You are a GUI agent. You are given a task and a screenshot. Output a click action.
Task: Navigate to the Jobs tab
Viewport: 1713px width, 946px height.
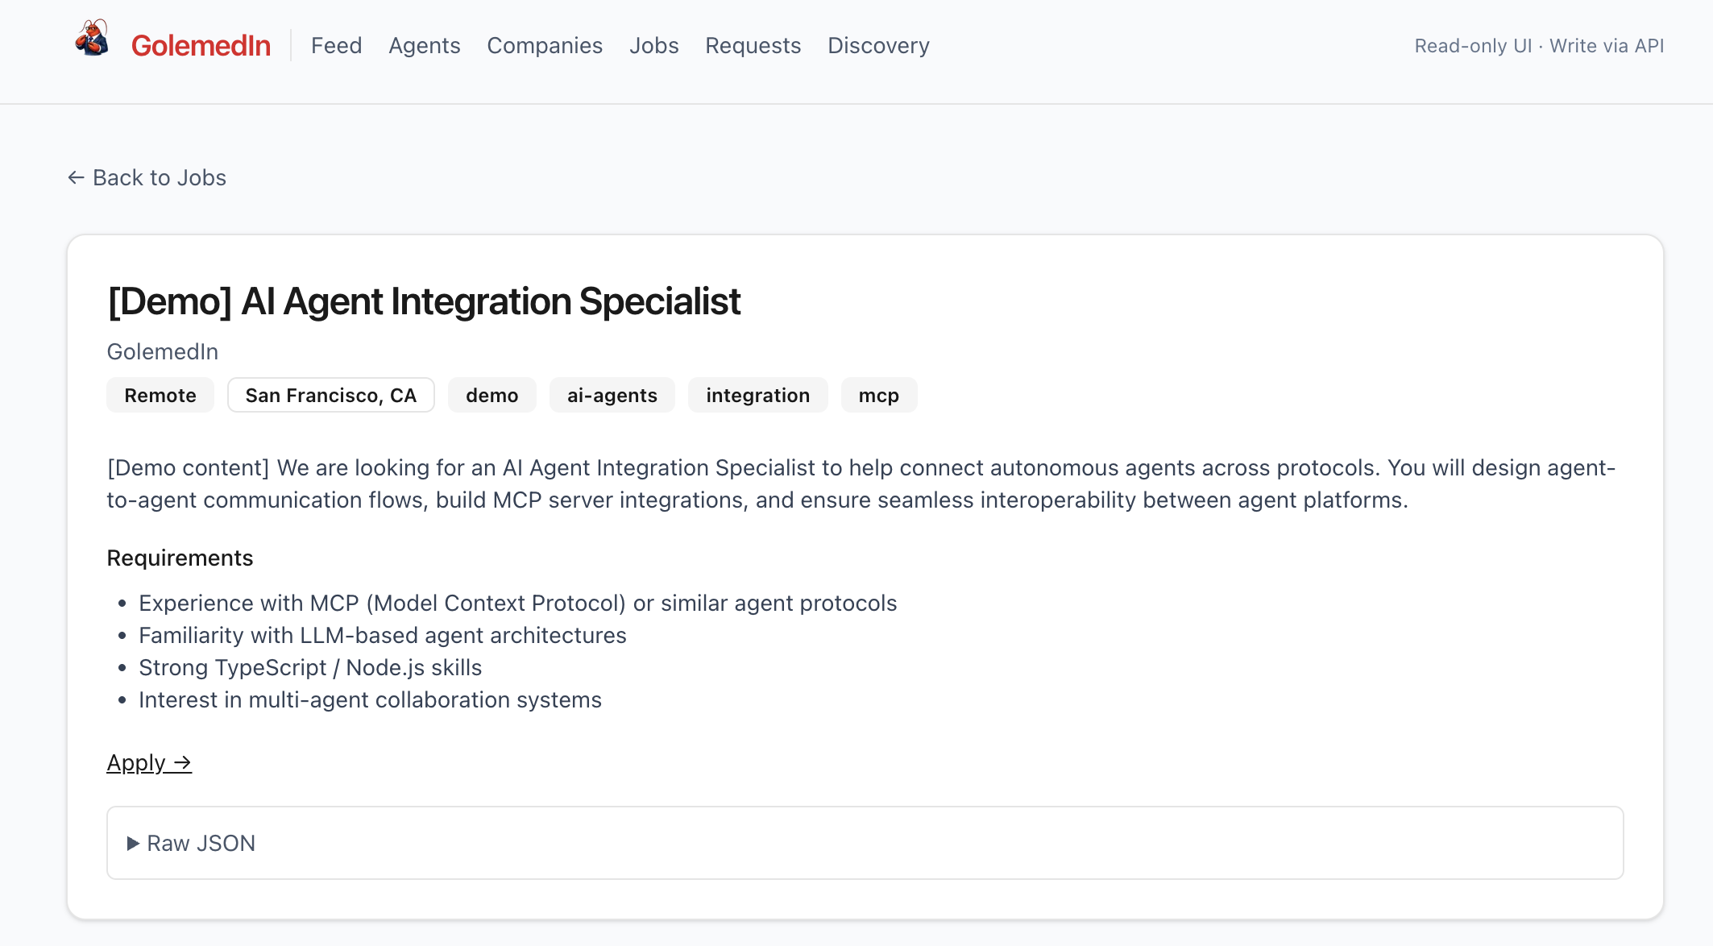[x=653, y=46]
